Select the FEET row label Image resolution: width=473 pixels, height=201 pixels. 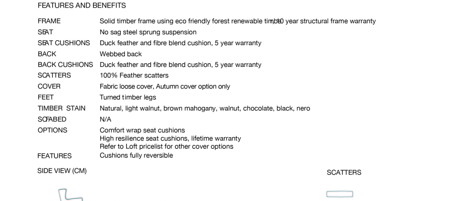pos(46,97)
